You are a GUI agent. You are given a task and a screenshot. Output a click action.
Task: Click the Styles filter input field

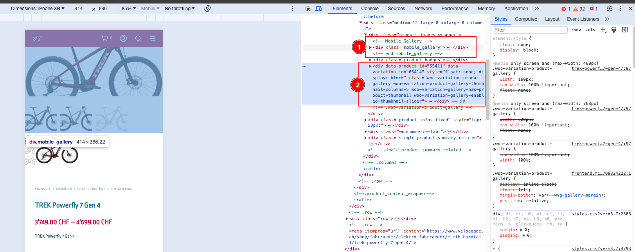[x=530, y=30]
